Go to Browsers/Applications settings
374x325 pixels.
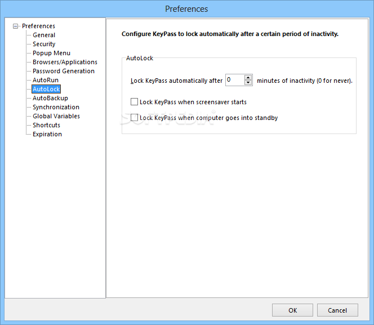click(65, 62)
